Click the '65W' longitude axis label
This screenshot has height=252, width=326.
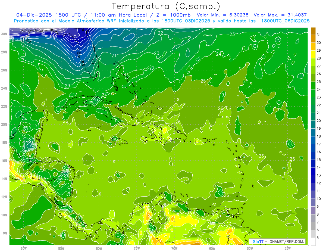pos(212,248)
